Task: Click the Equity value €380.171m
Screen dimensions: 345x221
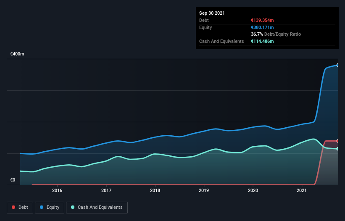Action: tap(262, 27)
